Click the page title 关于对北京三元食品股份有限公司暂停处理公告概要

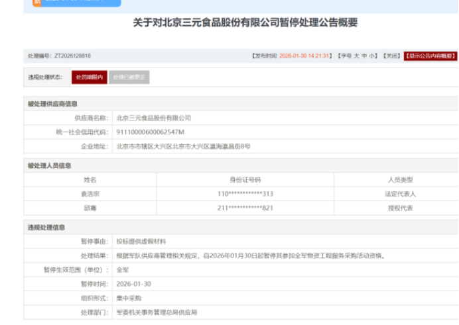click(245, 23)
